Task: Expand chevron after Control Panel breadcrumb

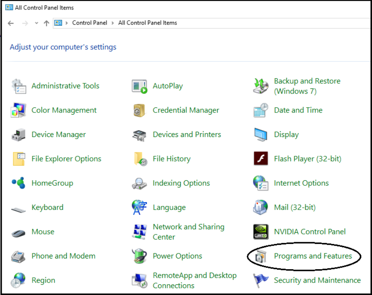Action: (x=113, y=23)
